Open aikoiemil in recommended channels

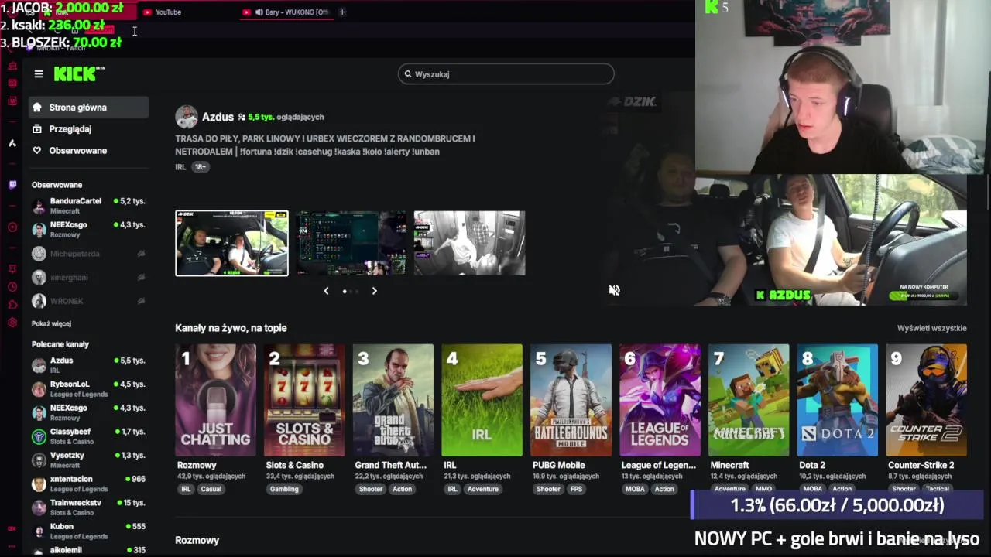[89, 550]
